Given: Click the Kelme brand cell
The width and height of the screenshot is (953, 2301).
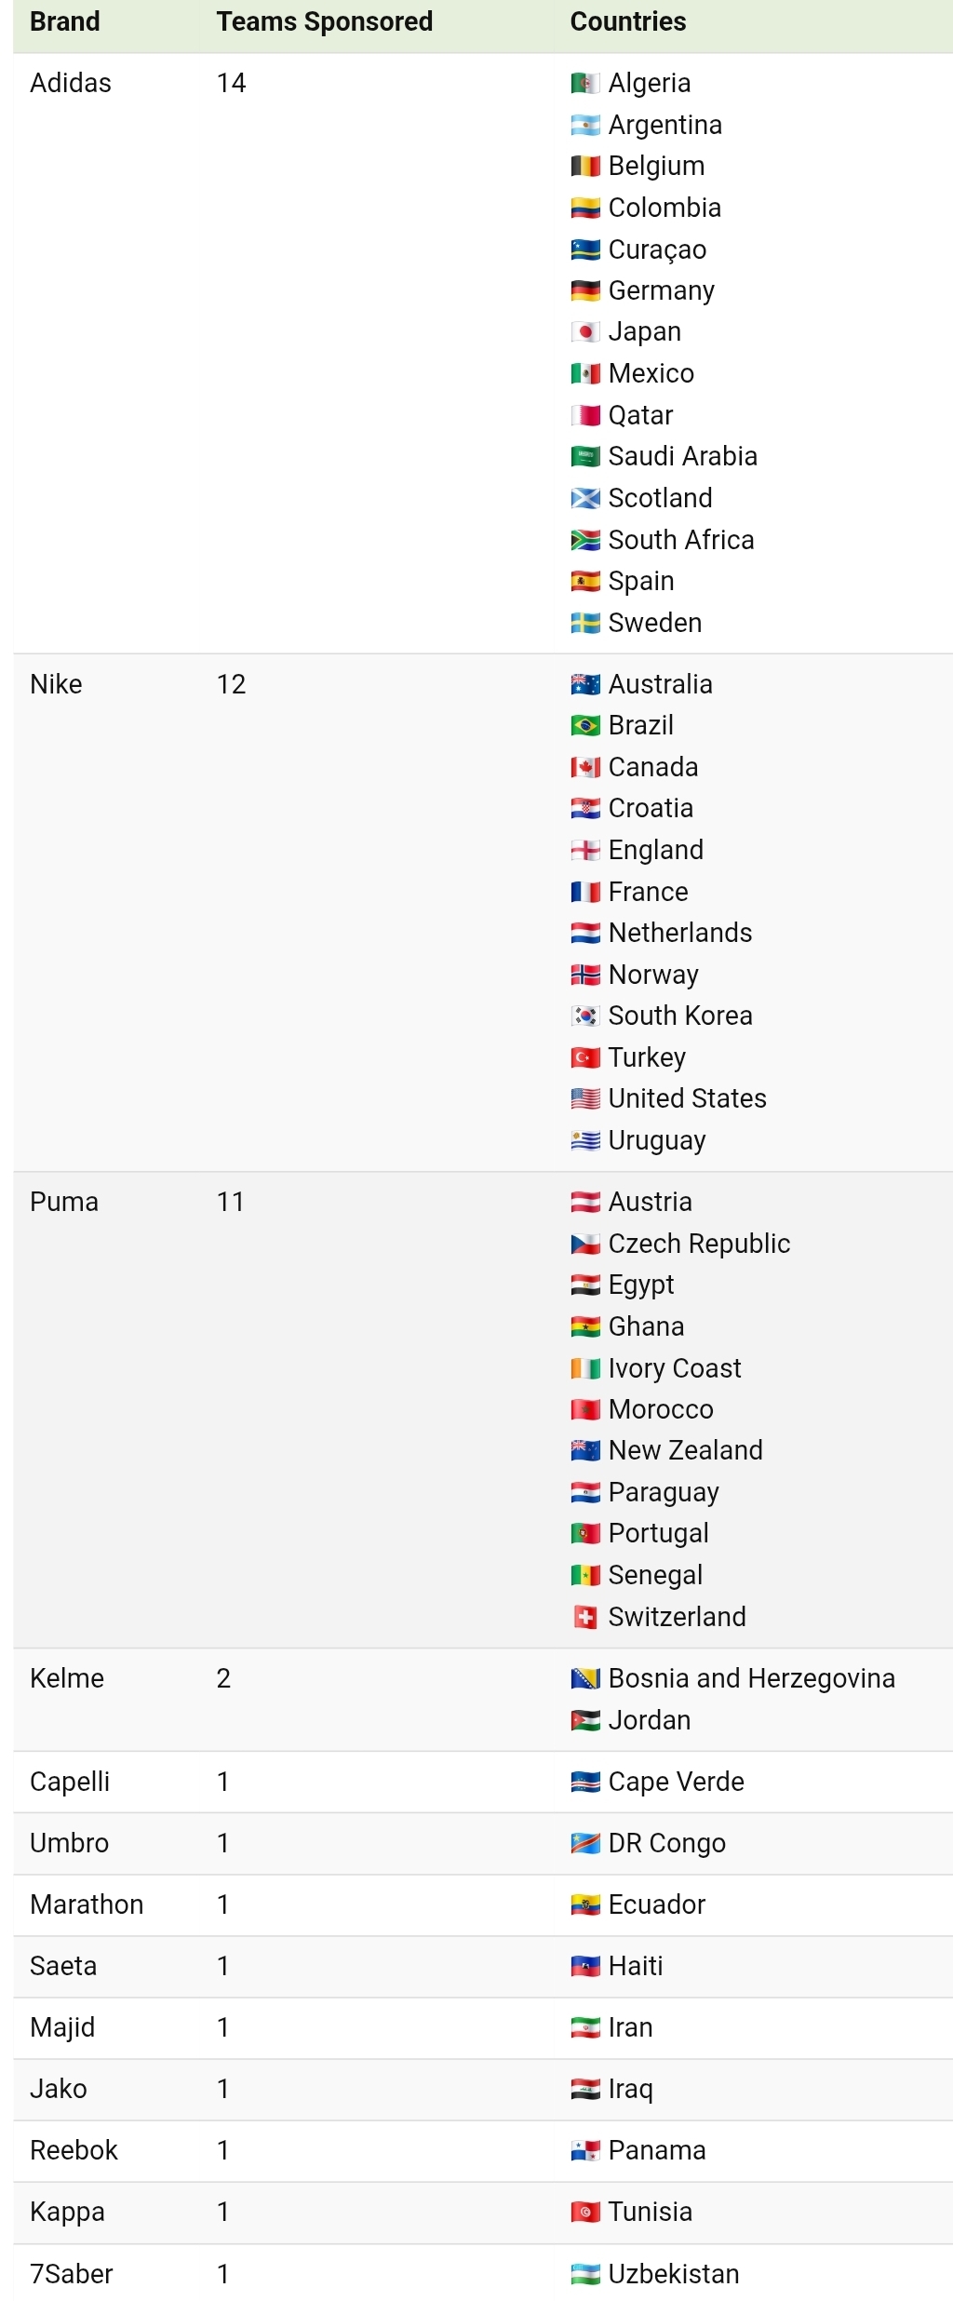Looking at the screenshot, I should point(67,1679).
